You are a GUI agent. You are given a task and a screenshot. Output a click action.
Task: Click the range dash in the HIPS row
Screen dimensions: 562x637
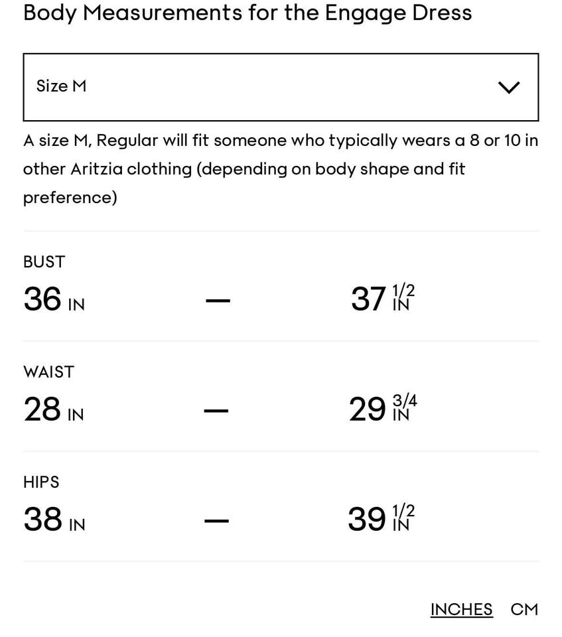[216, 521]
